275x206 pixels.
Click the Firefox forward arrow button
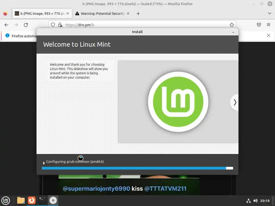16,25
